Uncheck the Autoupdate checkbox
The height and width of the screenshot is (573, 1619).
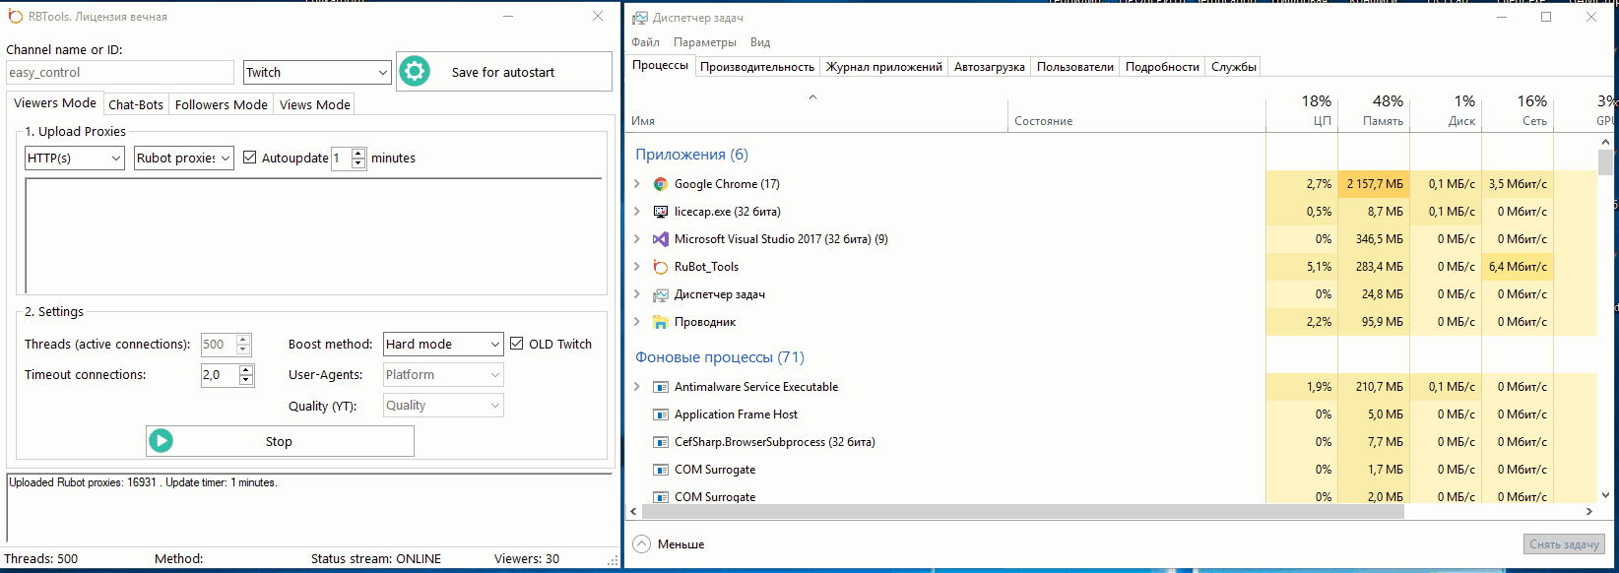250,158
